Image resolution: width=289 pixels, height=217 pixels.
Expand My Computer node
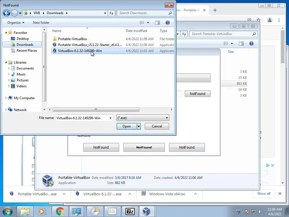pos(6,98)
